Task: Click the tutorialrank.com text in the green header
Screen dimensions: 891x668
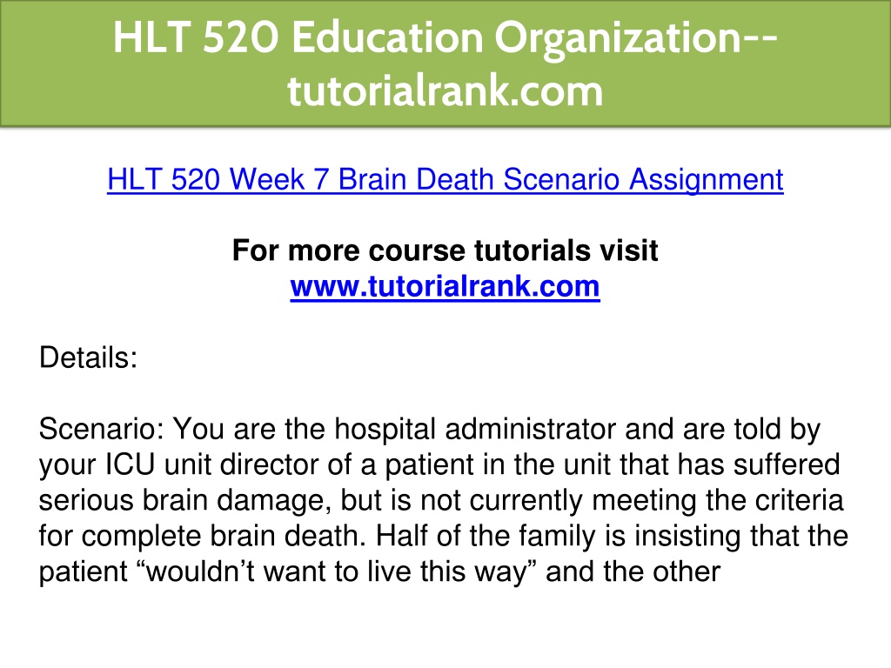Action: (445, 90)
